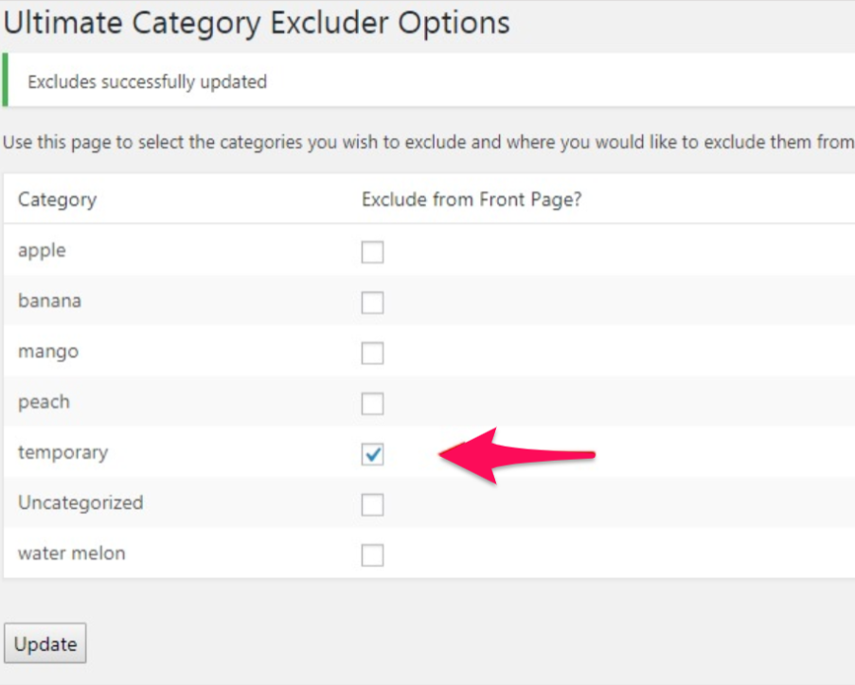Click the peach category name
Screen dimensions: 855x685
point(44,402)
